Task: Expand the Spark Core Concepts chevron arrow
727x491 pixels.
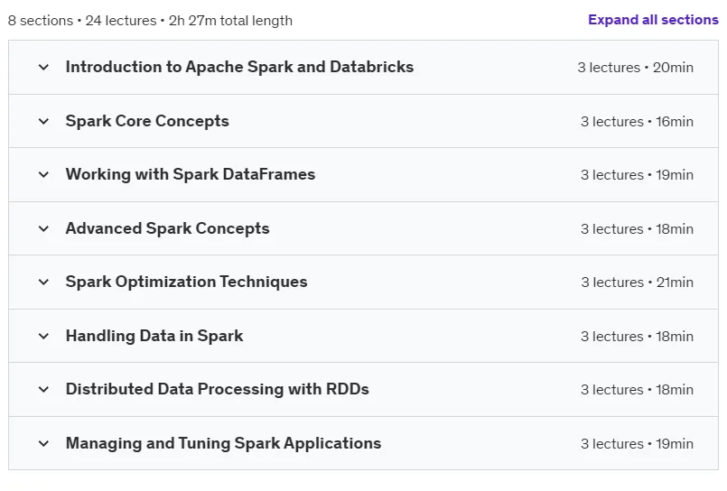Action: point(43,122)
